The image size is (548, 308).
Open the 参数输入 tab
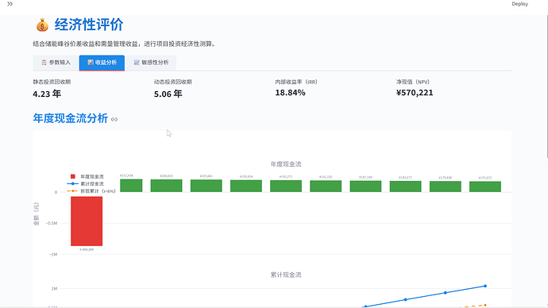[56, 63]
